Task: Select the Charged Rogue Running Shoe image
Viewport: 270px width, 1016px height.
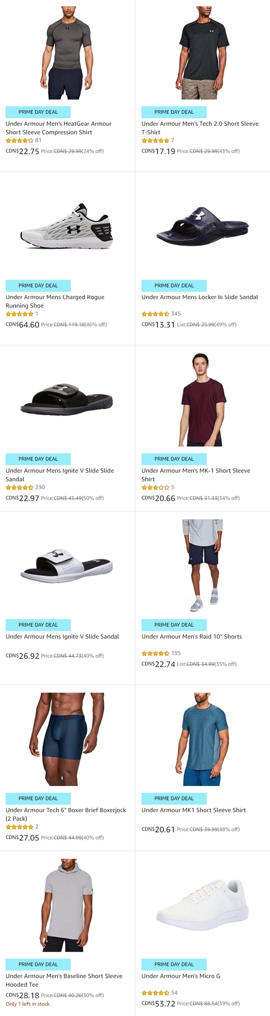Action: click(67, 227)
